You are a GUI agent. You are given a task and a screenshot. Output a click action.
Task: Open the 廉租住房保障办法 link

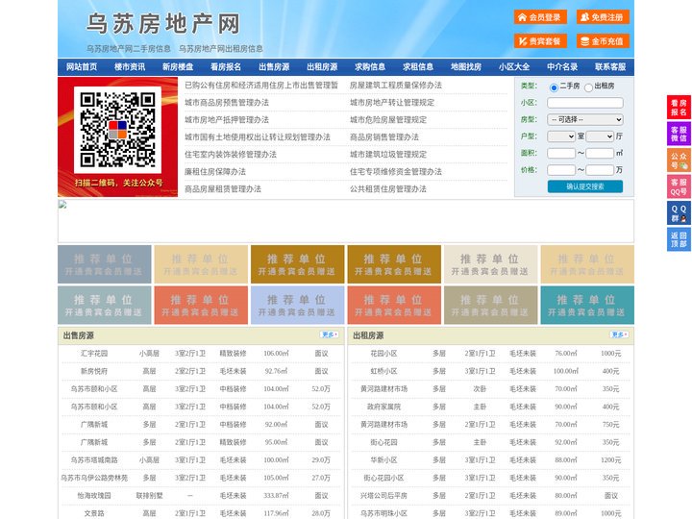215,172
